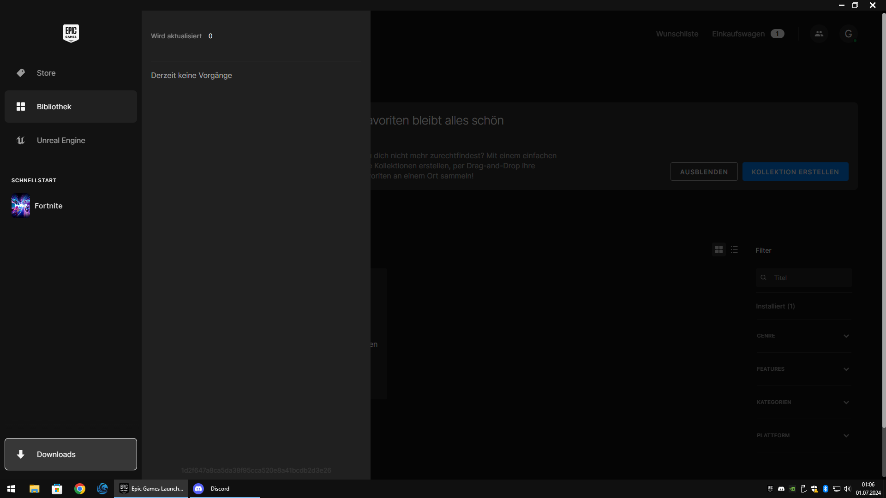The image size is (886, 498).
Task: Click the Downloads arrow icon
Action: click(21, 454)
